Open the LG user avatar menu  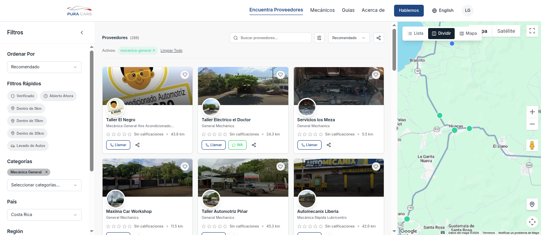click(x=468, y=11)
